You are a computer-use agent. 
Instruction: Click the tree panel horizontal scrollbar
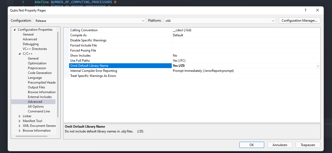pyautogui.click(x=32, y=136)
